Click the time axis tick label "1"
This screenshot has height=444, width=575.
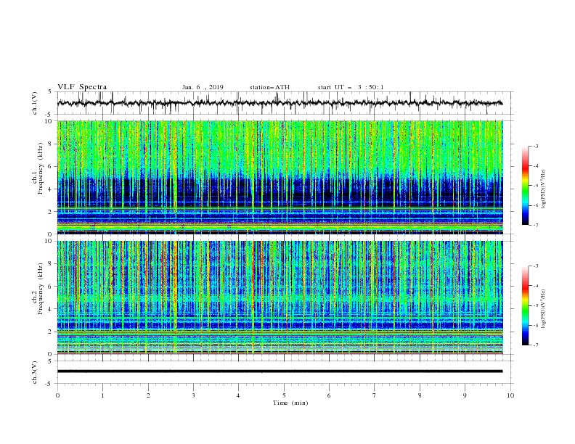[x=102, y=395]
